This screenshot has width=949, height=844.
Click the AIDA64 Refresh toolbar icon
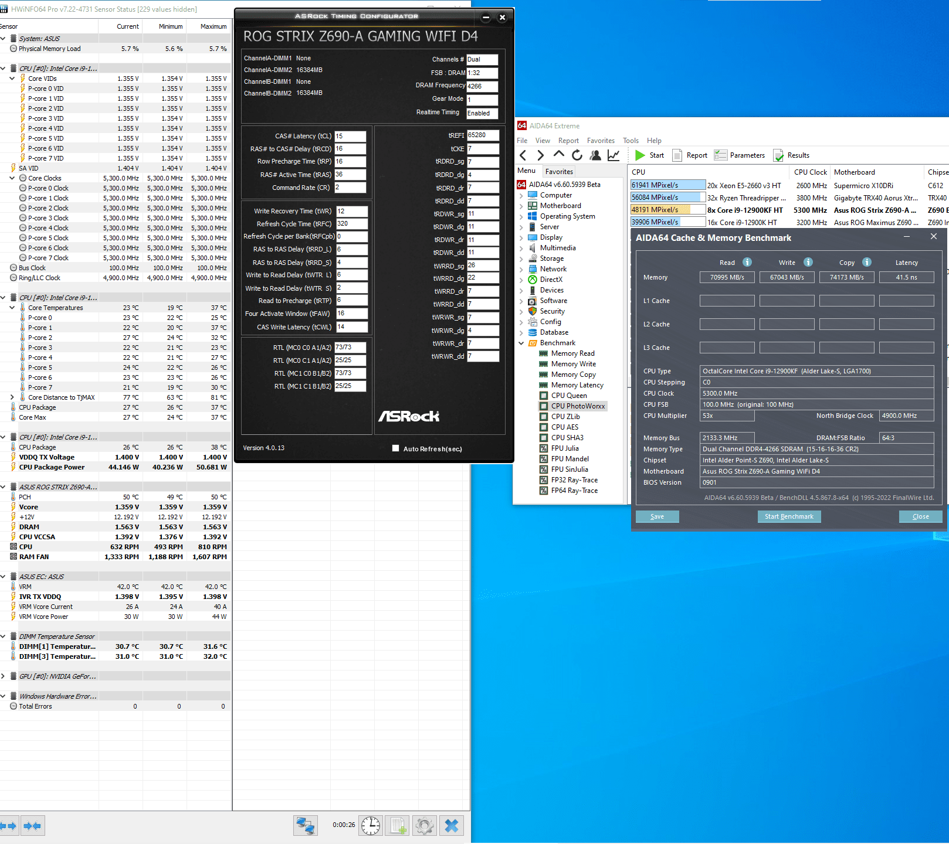coord(577,155)
